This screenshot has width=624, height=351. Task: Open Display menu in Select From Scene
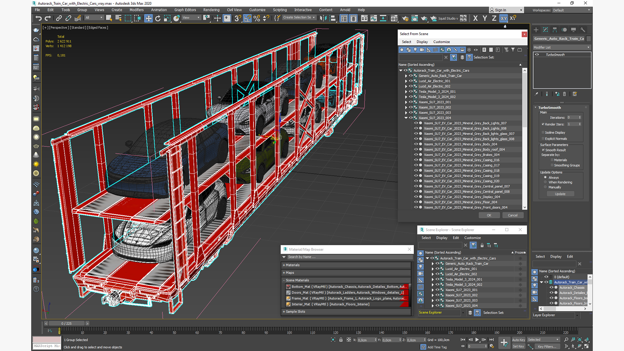422,42
